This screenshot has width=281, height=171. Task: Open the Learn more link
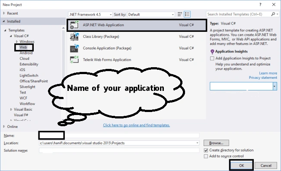coord(268,73)
